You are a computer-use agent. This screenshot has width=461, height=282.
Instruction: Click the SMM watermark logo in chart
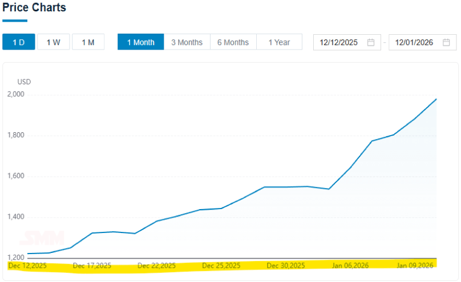pyautogui.click(x=42, y=238)
